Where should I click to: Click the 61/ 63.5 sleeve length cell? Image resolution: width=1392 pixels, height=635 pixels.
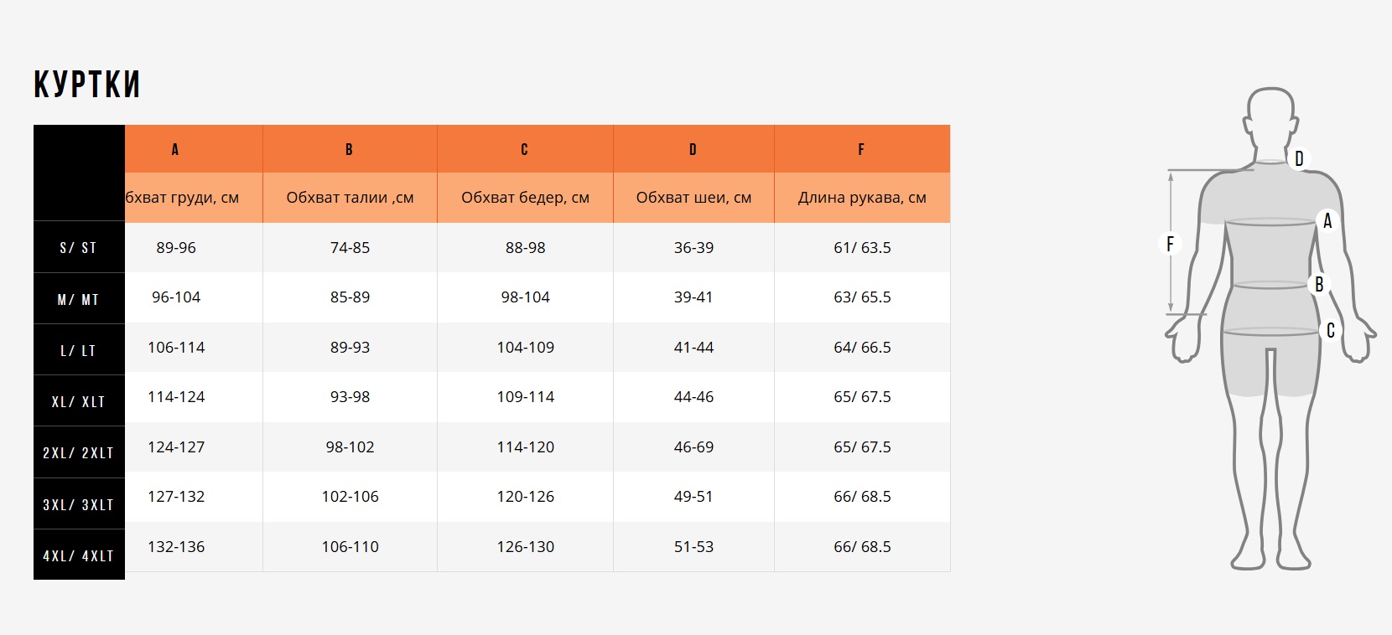862,248
